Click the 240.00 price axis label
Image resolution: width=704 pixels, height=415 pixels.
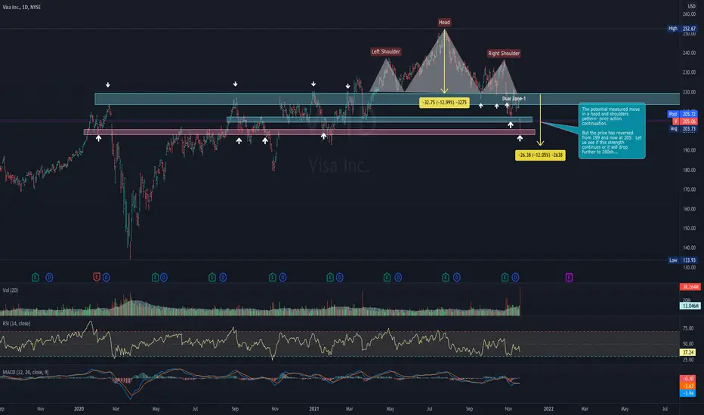click(x=689, y=53)
